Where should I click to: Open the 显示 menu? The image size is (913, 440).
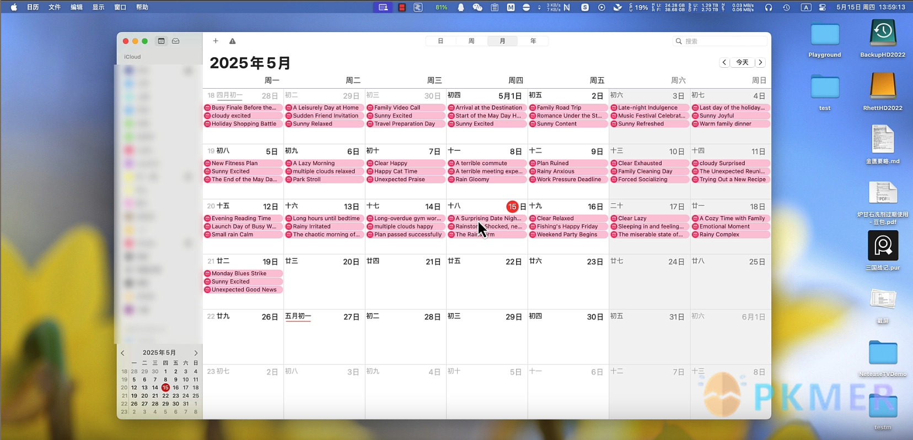click(98, 7)
